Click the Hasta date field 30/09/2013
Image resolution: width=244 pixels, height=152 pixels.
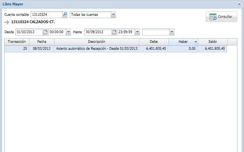[98, 32]
